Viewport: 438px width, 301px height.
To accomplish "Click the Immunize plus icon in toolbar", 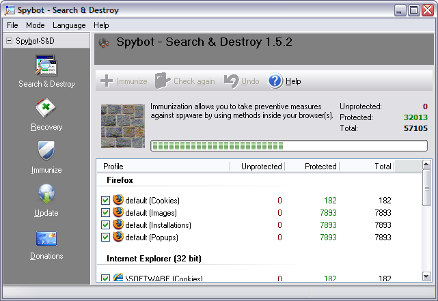I will [107, 81].
